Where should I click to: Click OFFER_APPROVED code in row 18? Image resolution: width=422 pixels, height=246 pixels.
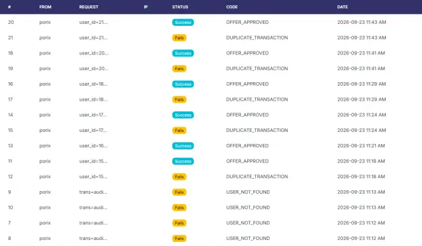point(247,53)
